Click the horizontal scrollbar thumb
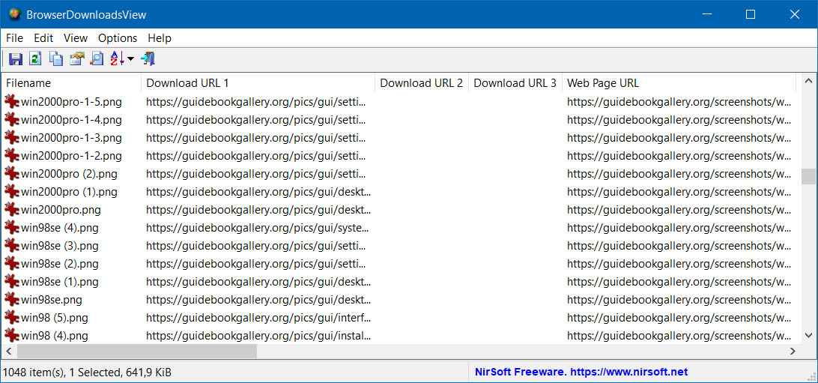 click(x=136, y=352)
